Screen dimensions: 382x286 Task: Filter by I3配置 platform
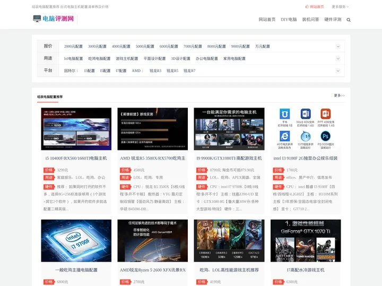90,71
